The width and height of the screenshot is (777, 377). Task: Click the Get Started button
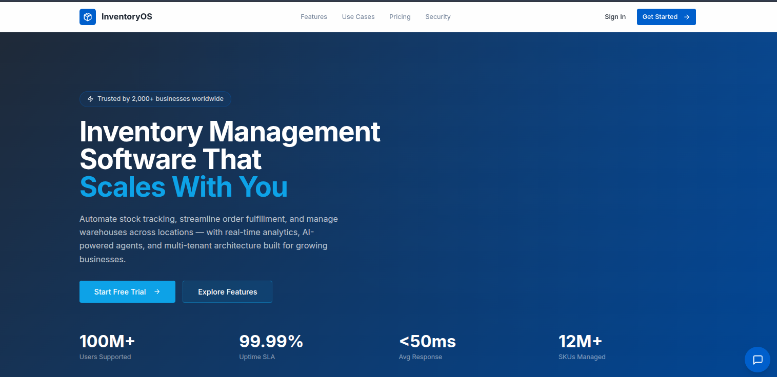(x=666, y=17)
